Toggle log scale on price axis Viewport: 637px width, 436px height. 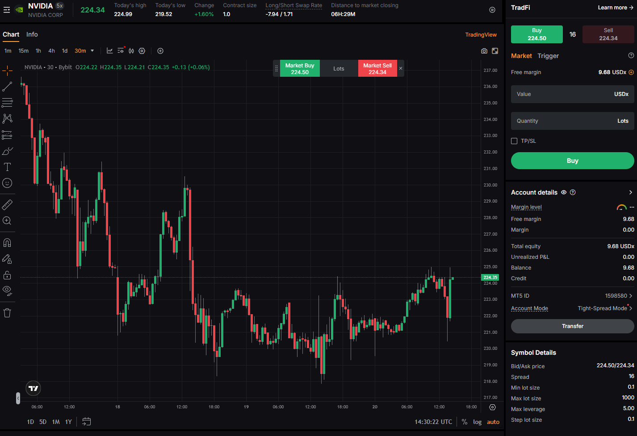[478, 422]
